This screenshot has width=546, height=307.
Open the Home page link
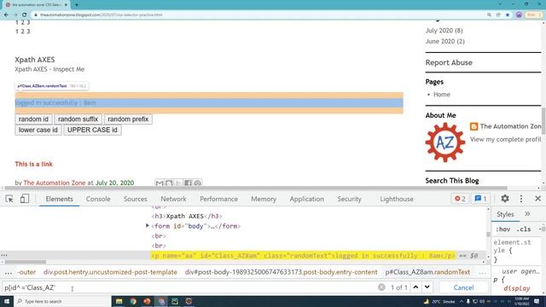pyautogui.click(x=442, y=95)
